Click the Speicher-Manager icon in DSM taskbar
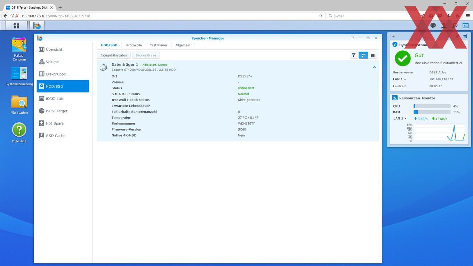Image resolution: width=473 pixels, height=266 pixels. (x=37, y=25)
